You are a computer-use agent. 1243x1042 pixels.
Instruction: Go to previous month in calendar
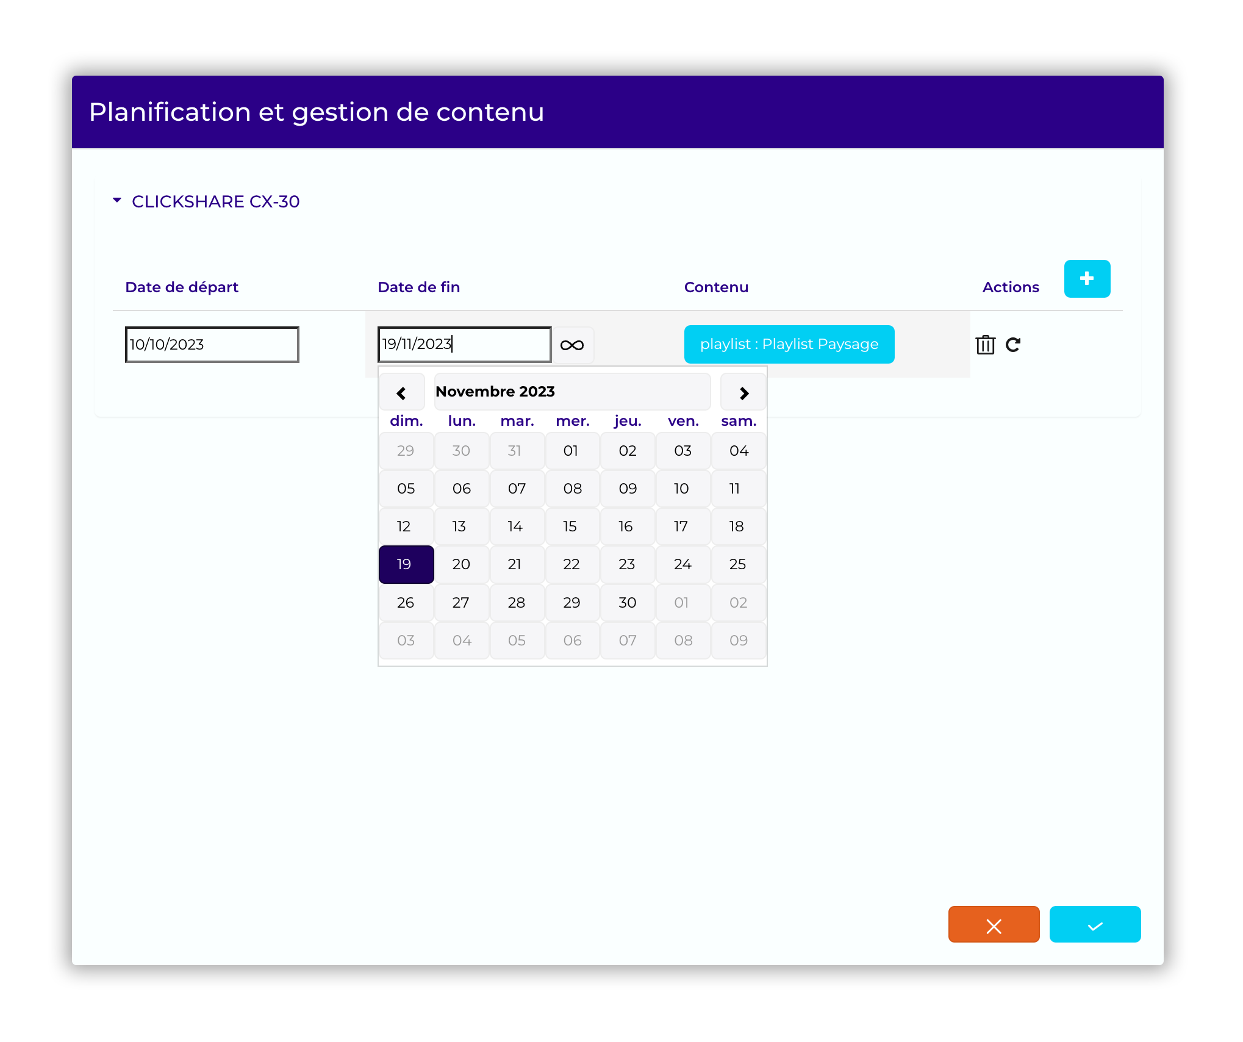(x=401, y=393)
